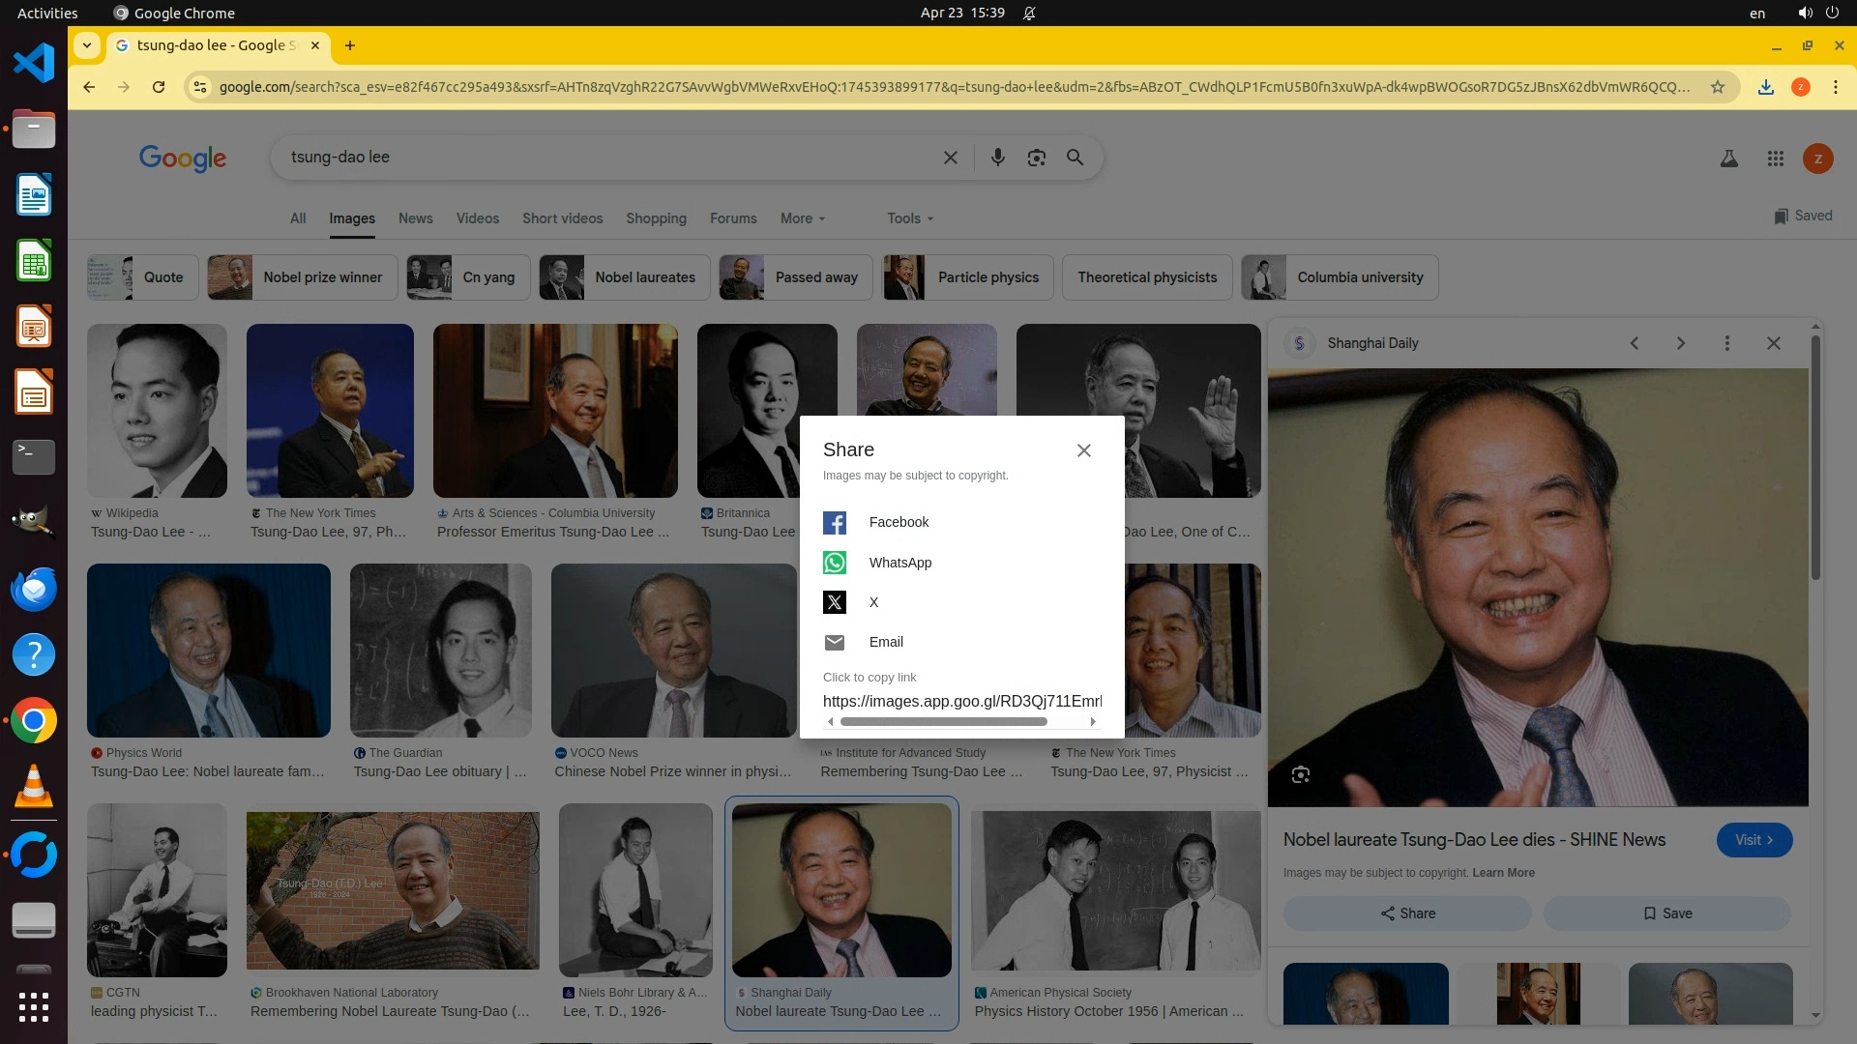Open Google Lens search by image

point(1036,158)
